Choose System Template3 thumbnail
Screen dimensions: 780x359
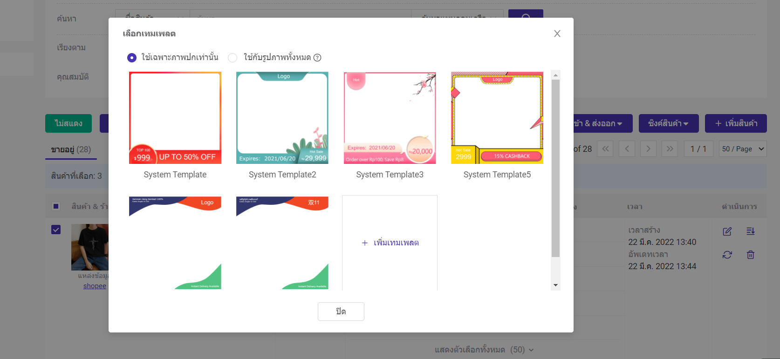(390, 118)
